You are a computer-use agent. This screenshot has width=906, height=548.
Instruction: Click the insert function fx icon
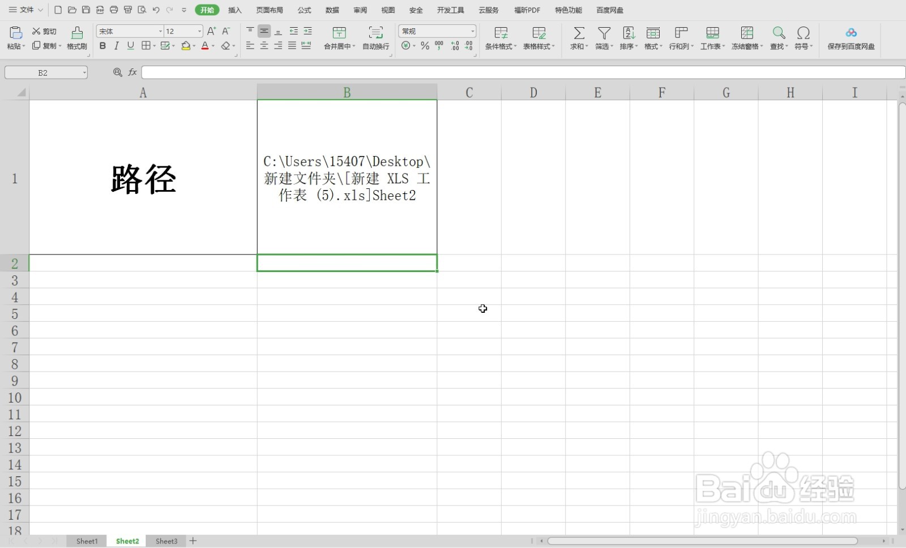(x=133, y=72)
